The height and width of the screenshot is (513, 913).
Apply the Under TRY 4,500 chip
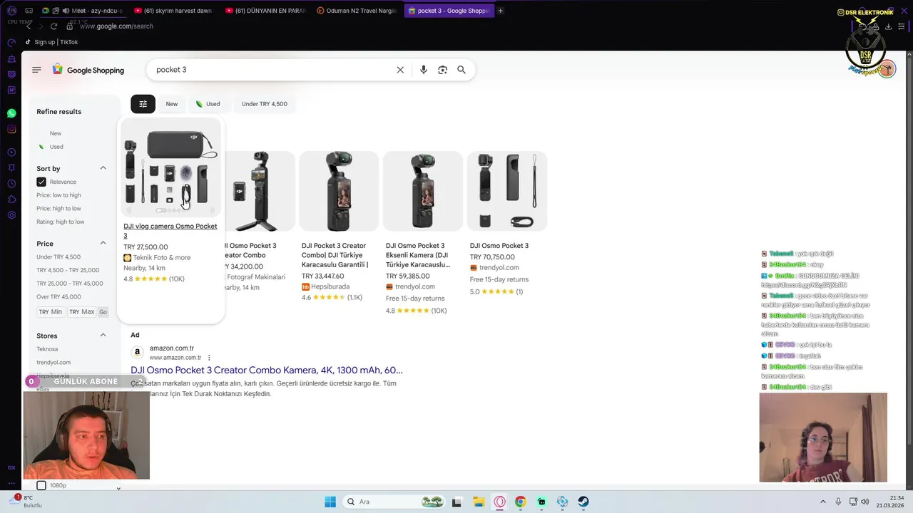pyautogui.click(x=264, y=104)
